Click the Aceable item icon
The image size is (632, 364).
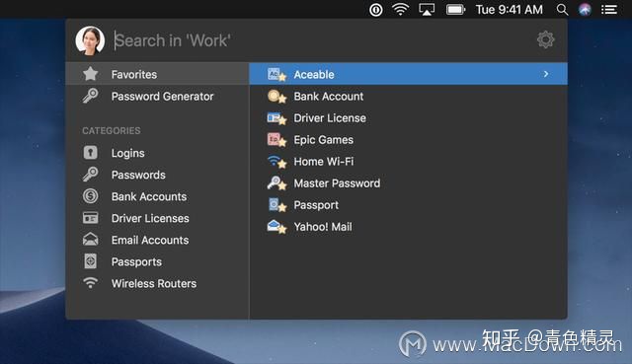(x=276, y=75)
